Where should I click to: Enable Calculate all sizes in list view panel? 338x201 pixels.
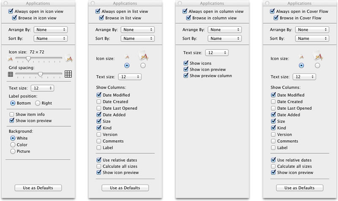tap(99, 166)
